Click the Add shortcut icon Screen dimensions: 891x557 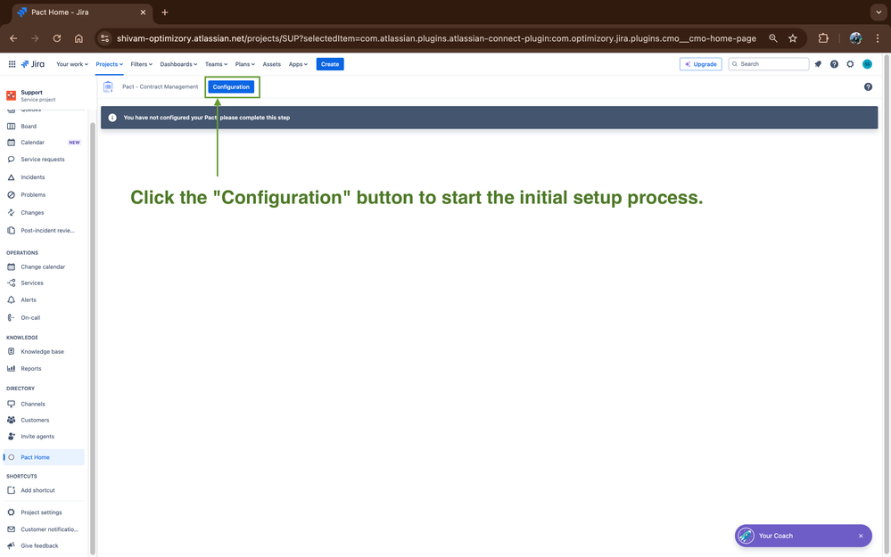pos(11,490)
